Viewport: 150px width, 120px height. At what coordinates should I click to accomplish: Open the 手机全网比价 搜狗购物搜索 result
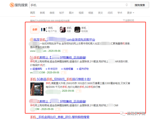click(x=60, y=117)
